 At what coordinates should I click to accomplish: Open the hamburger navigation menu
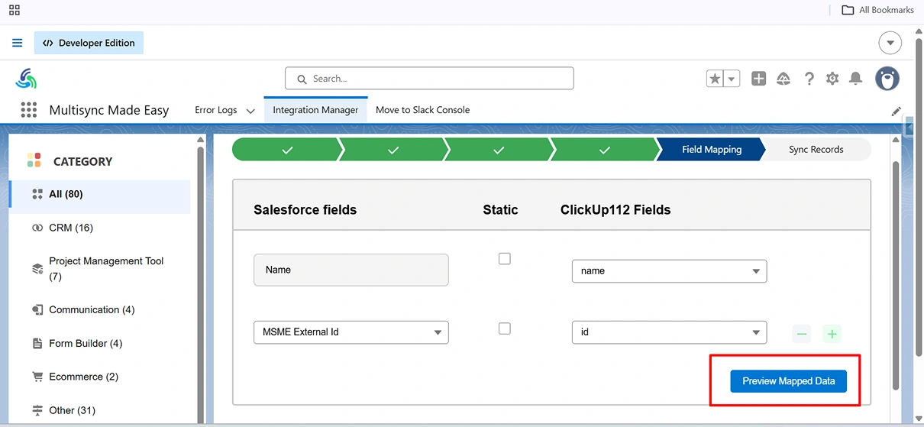coord(18,43)
